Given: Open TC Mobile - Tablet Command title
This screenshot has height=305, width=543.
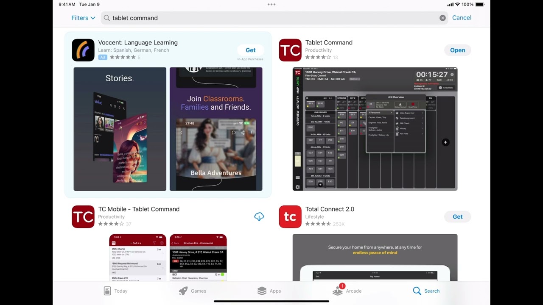Looking at the screenshot, I should [139, 209].
